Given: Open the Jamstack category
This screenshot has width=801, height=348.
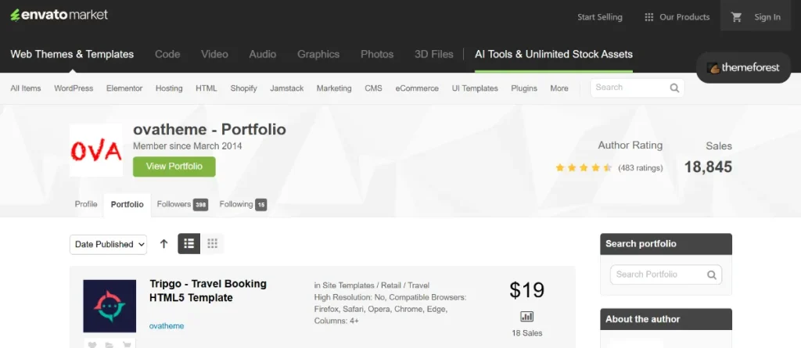Looking at the screenshot, I should [x=286, y=88].
